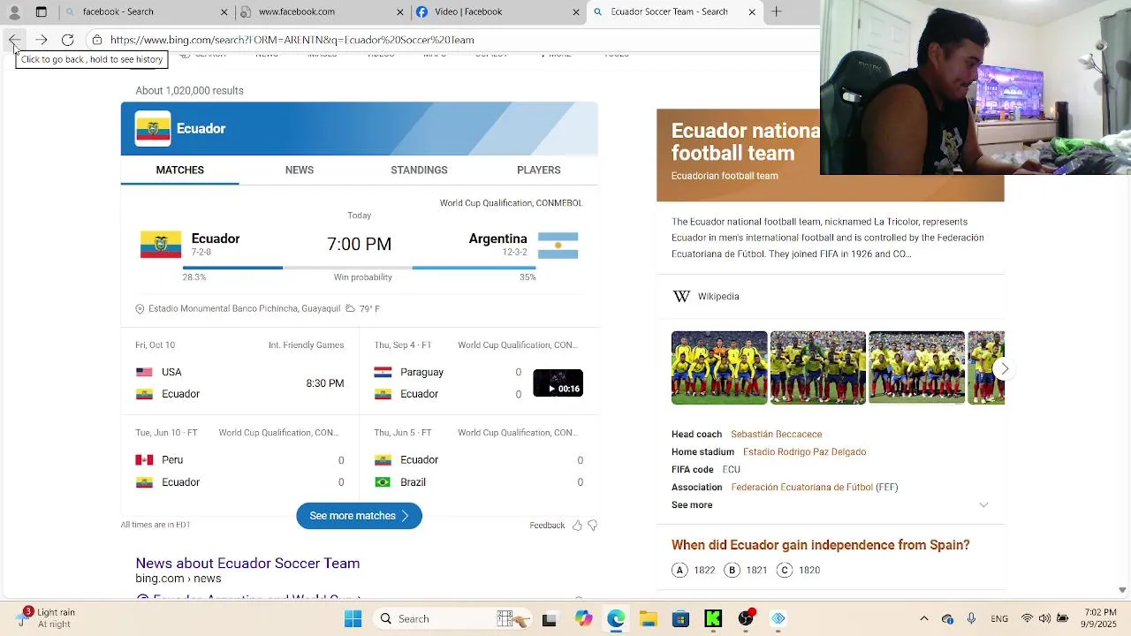Give thumbs up feedback
The width and height of the screenshot is (1131, 636).
[577, 526]
